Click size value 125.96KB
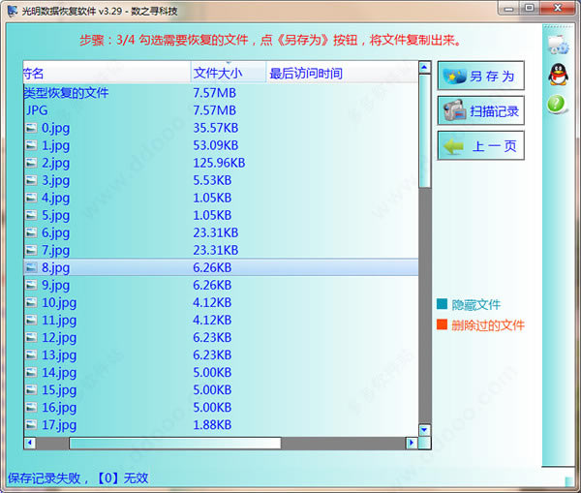The image size is (581, 493). tap(219, 163)
